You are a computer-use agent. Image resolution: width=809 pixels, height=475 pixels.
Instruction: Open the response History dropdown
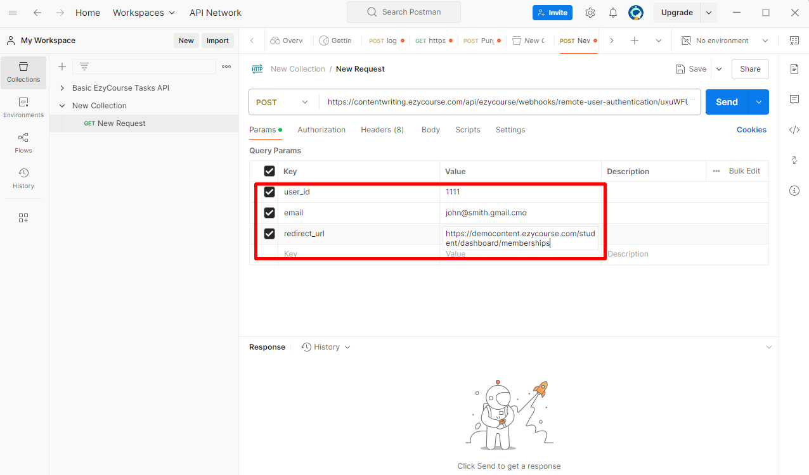tap(326, 347)
